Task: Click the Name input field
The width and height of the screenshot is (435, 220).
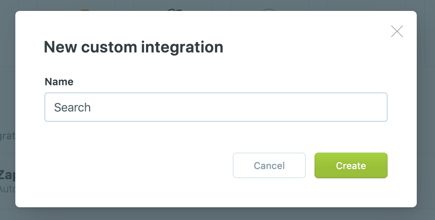Action: pos(216,107)
